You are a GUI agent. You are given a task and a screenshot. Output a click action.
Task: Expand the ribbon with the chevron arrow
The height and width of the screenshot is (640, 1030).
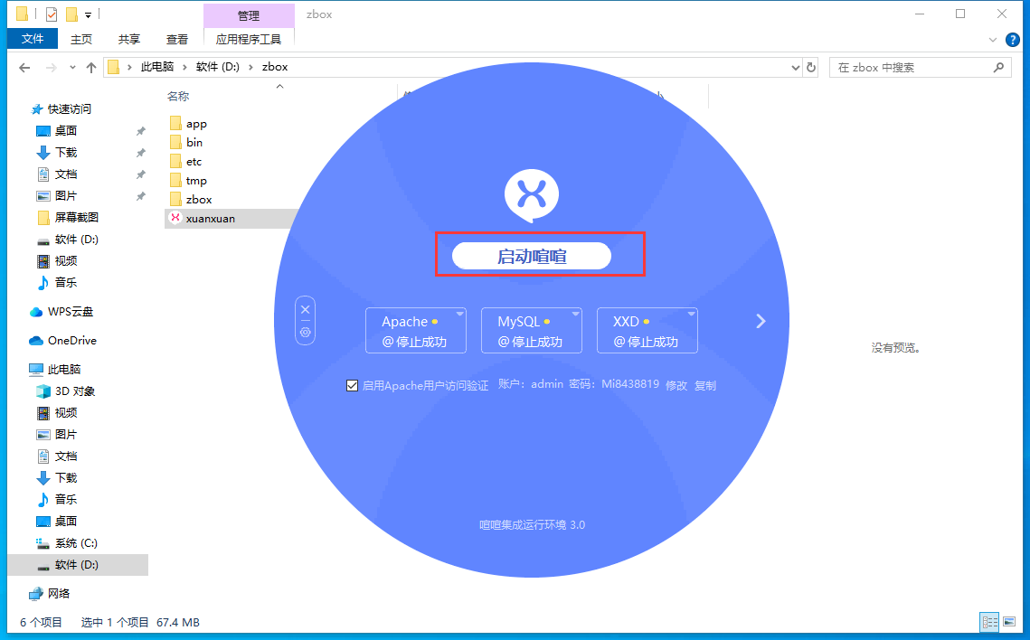[x=993, y=40]
